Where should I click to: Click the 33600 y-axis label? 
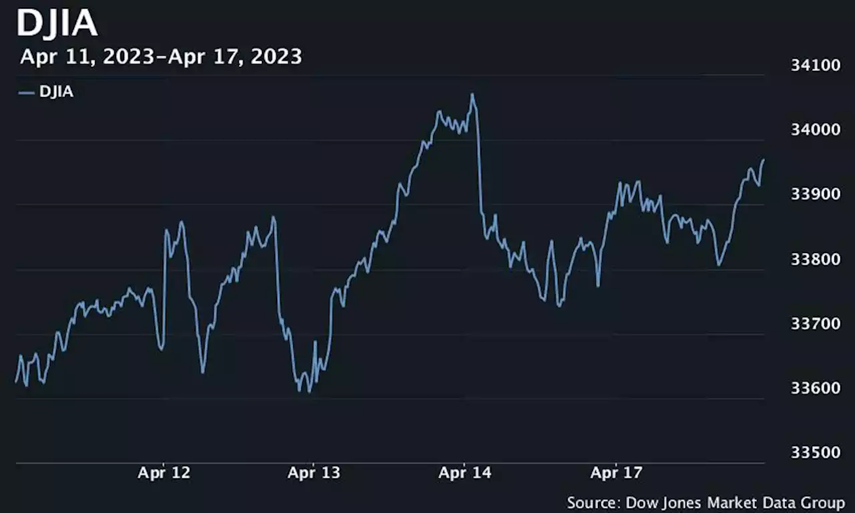point(814,389)
